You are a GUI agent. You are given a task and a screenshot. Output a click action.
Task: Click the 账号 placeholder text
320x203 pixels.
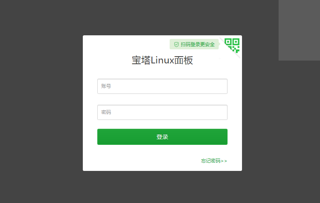point(106,86)
